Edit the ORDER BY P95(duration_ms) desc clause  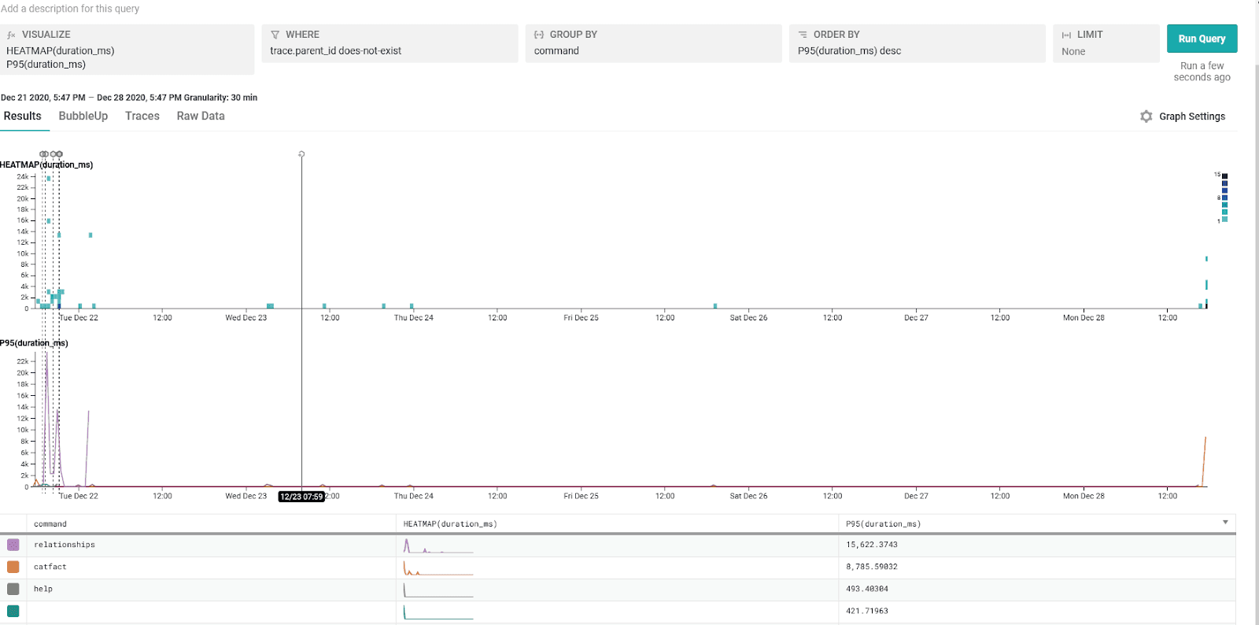point(850,51)
